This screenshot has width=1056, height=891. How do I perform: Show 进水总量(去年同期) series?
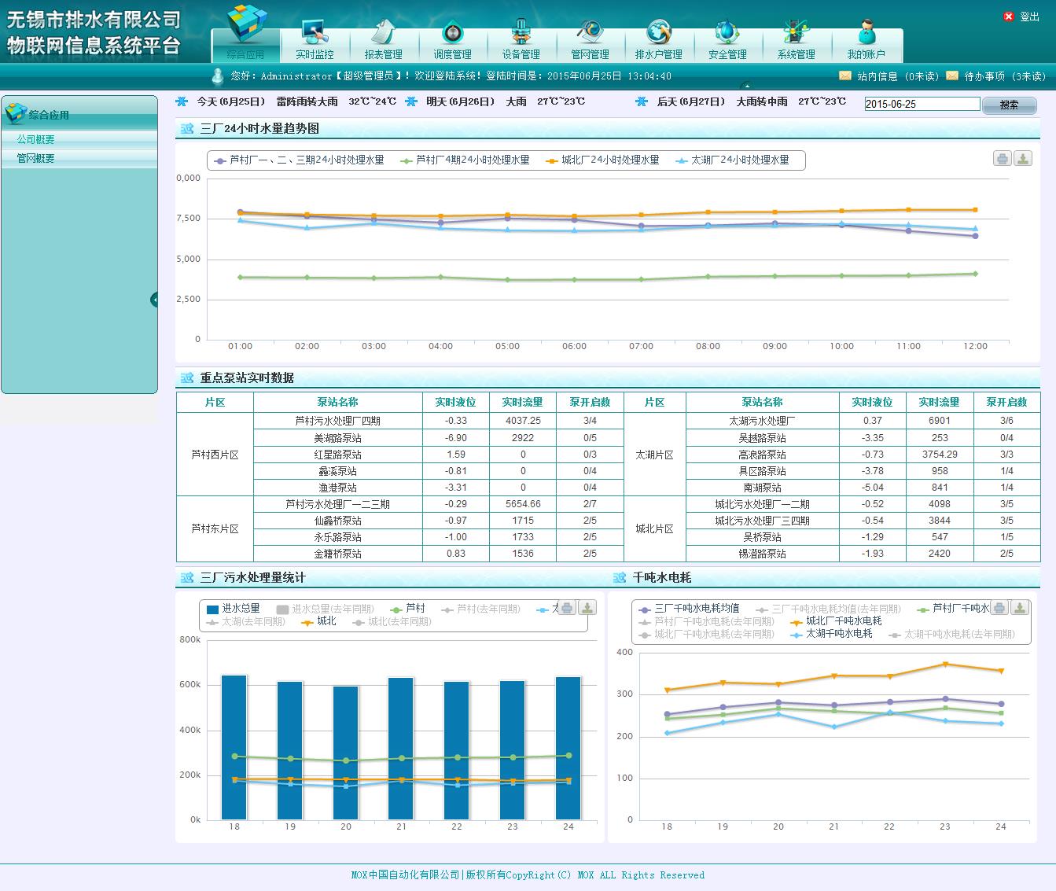325,609
